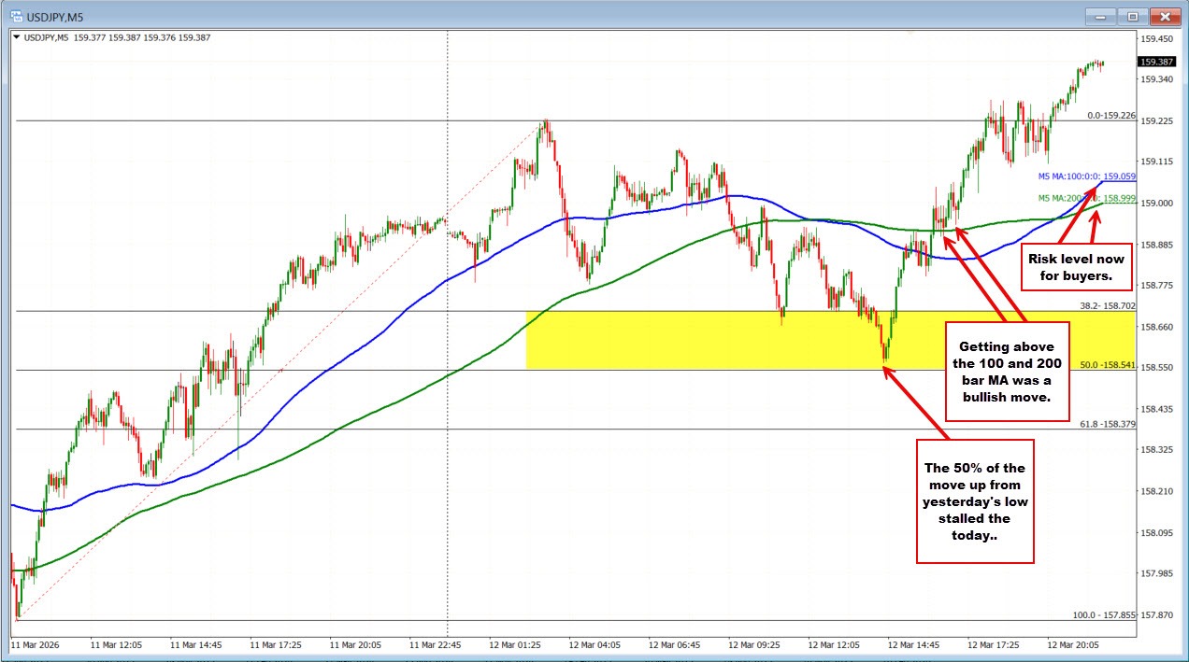
Task: Click the 'Risk level now for buyers' annotation box
Action: pos(1076,267)
